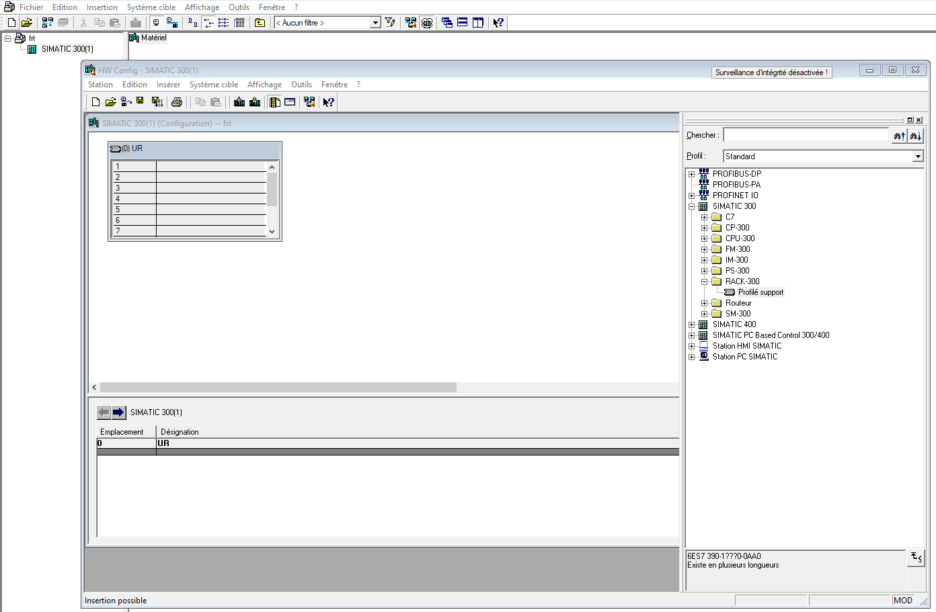Expand the SIMATIC 400 catalog node

691,324
